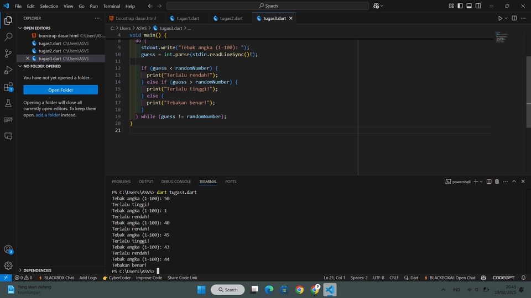This screenshot has height=298, width=531.
Task: Open editor More Actions ellipsis
Action: [523, 18]
